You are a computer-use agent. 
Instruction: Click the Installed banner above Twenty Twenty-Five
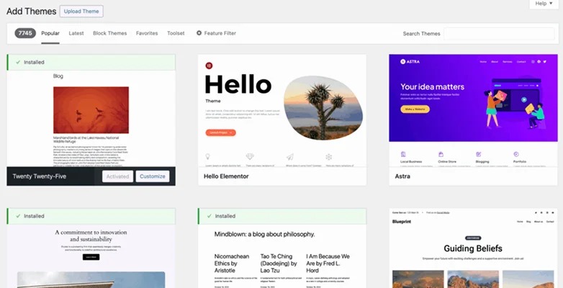coord(91,63)
